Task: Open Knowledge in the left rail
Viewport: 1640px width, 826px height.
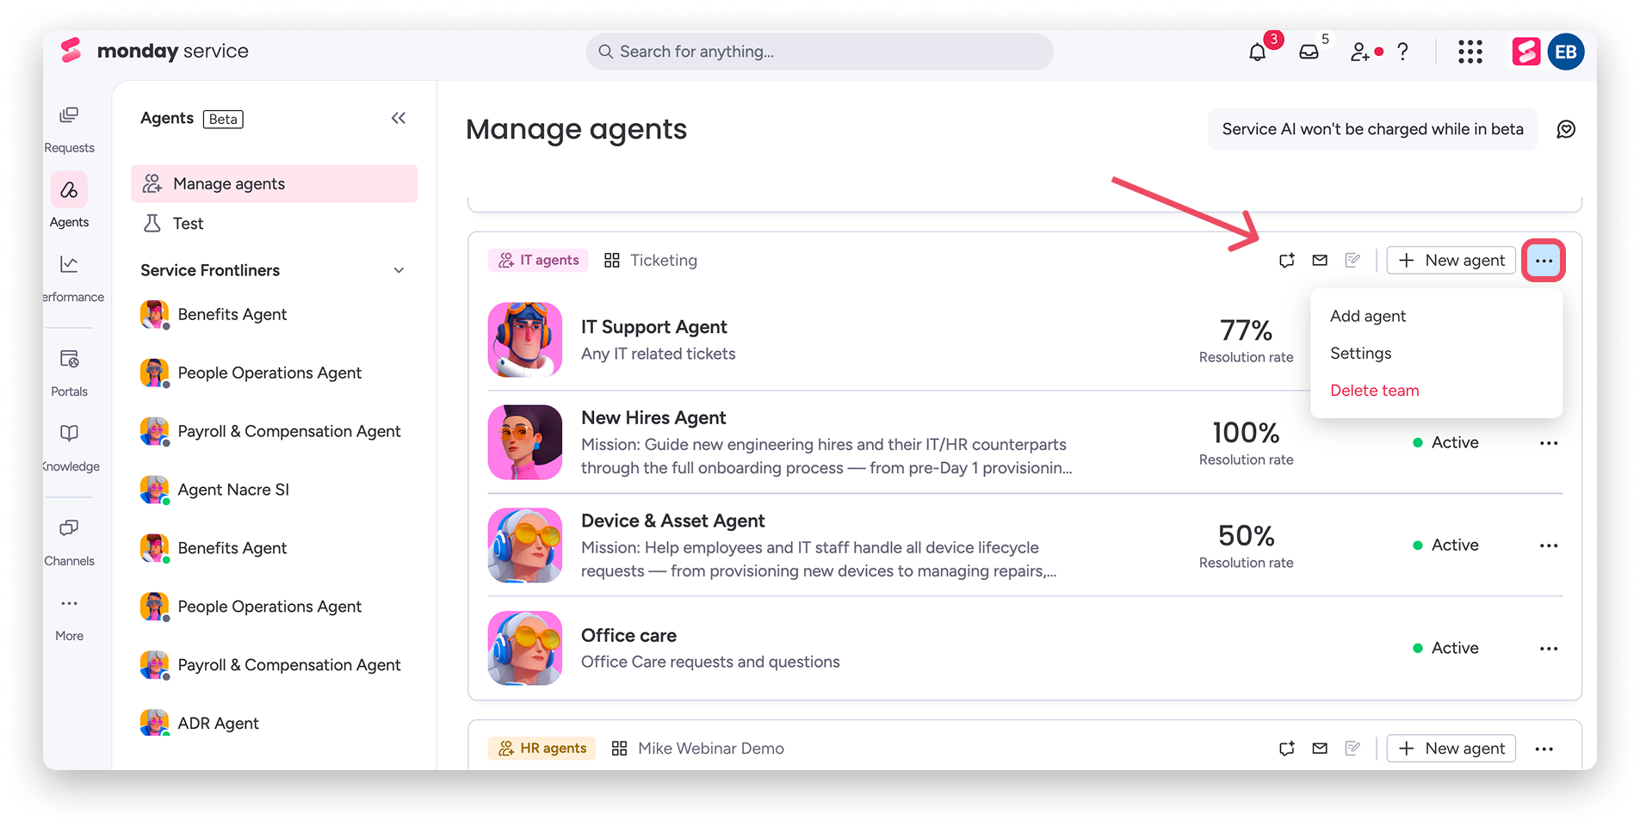Action: [x=69, y=447]
